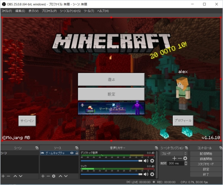Move source down in the list
This screenshot has width=223, height=185.
[x=66, y=176]
